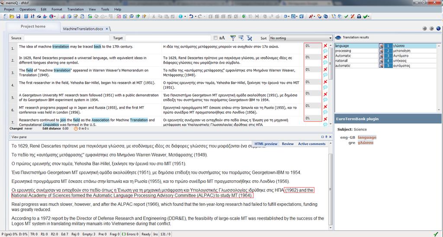This screenshot has width=443, height=237.
Task: Open the Translation menu
Action: click(x=75, y=10)
